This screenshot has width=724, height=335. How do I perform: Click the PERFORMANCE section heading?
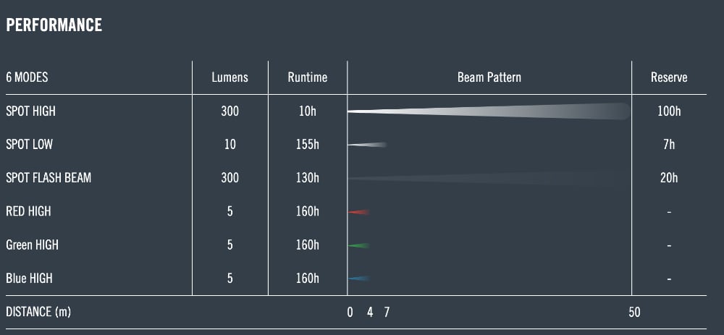pyautogui.click(x=54, y=25)
